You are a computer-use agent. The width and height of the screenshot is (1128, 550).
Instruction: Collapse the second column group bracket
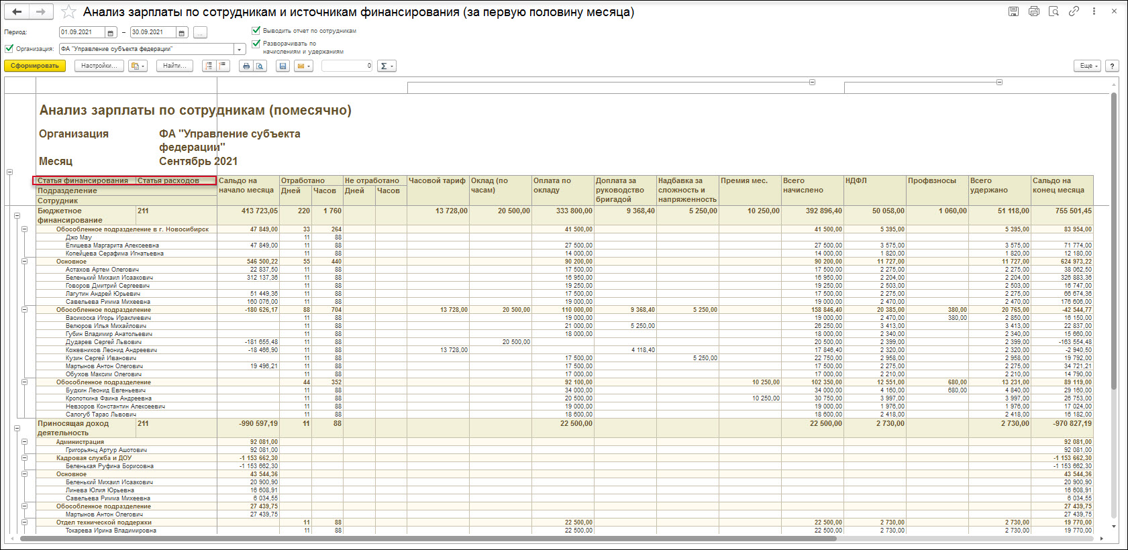click(999, 82)
